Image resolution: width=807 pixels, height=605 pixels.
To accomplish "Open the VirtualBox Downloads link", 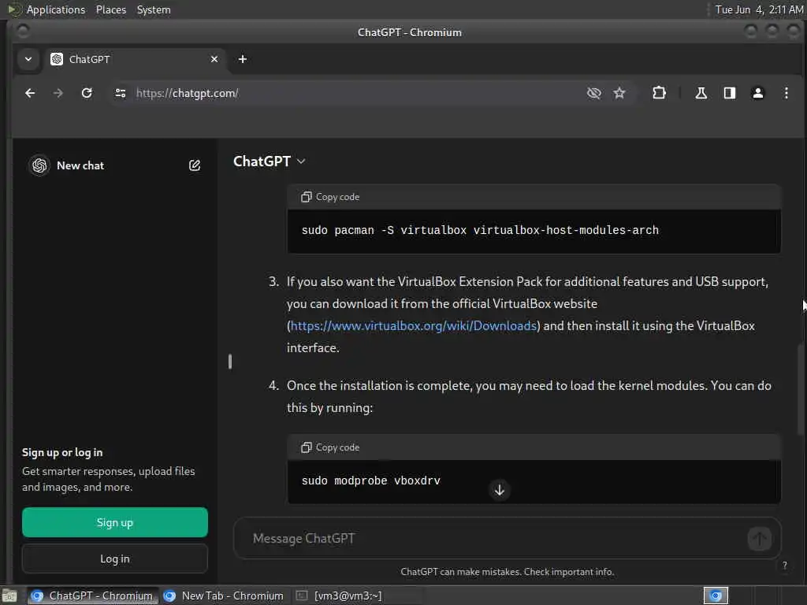I will [x=413, y=325].
